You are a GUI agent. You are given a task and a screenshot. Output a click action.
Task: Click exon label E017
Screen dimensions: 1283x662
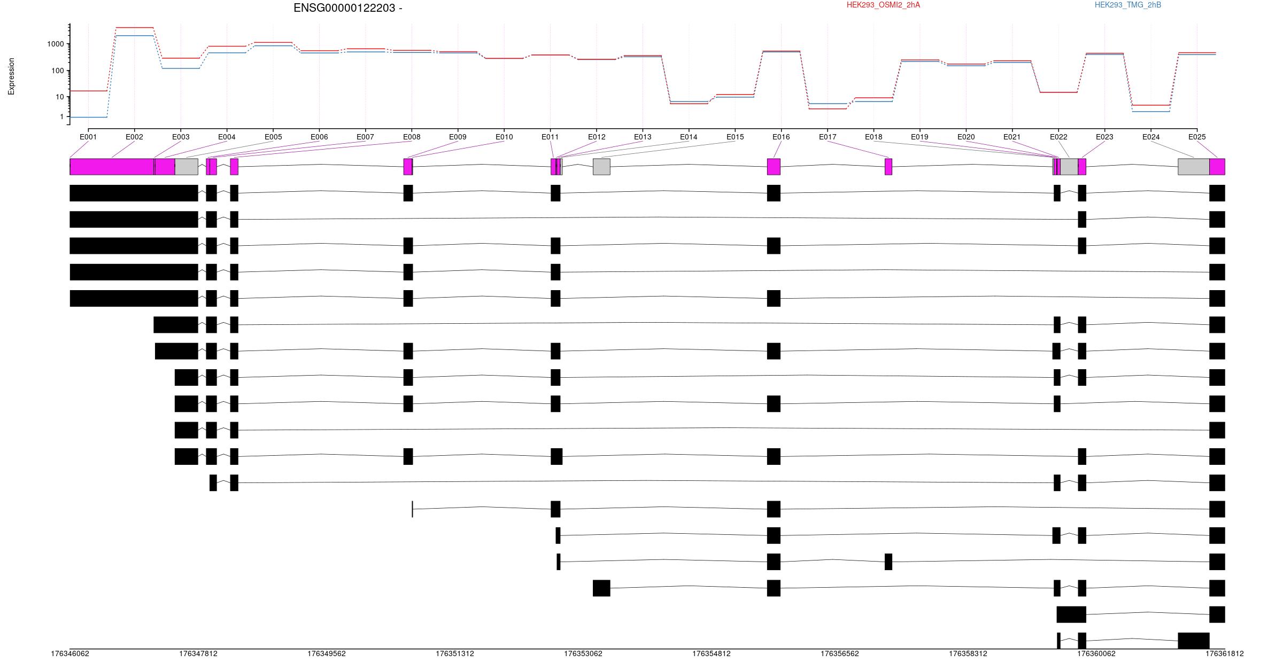pyautogui.click(x=828, y=137)
